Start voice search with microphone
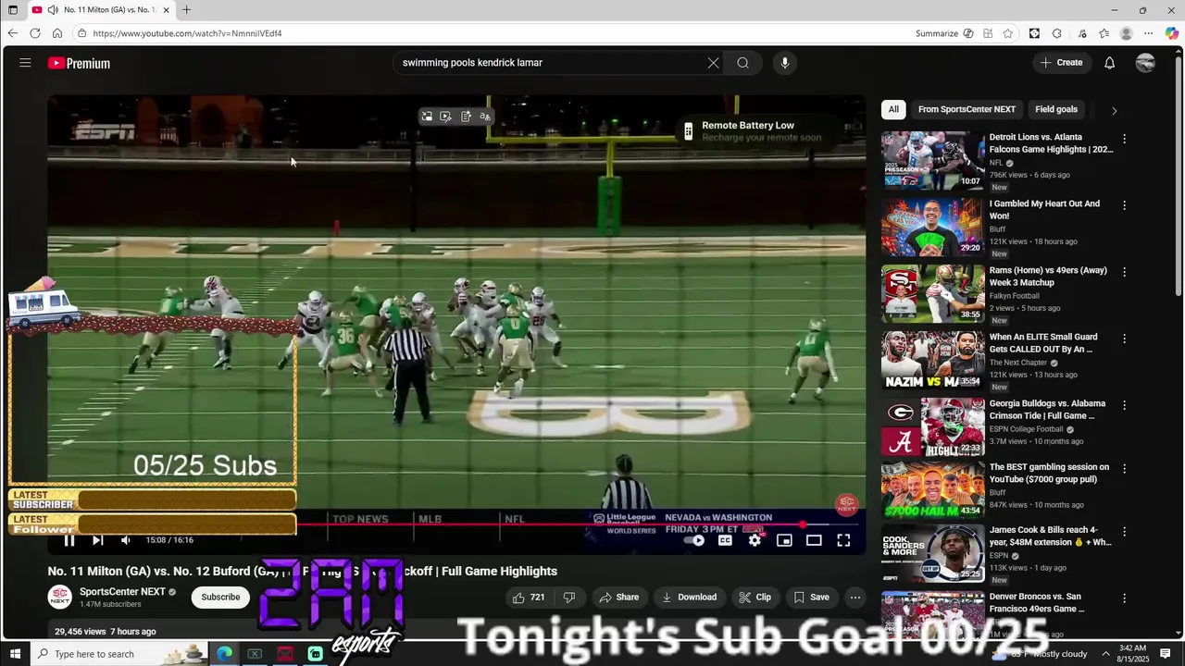Screen dimensions: 1185x666 click(784, 63)
